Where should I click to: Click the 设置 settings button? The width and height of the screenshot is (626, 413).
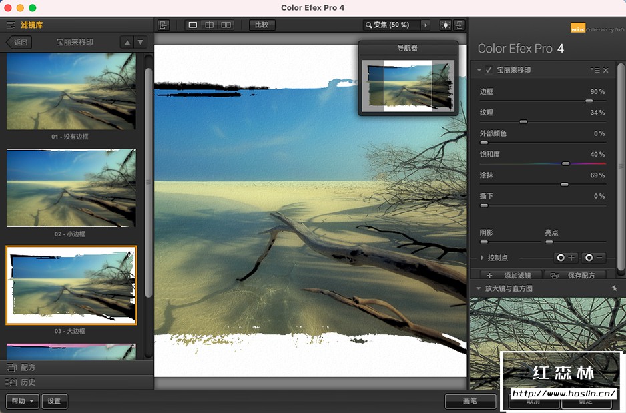click(54, 401)
